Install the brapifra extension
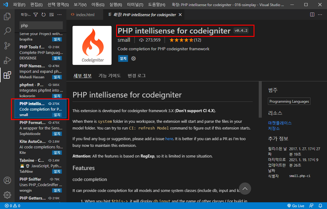The image size is (327, 209). pyautogui.click(x=57, y=39)
